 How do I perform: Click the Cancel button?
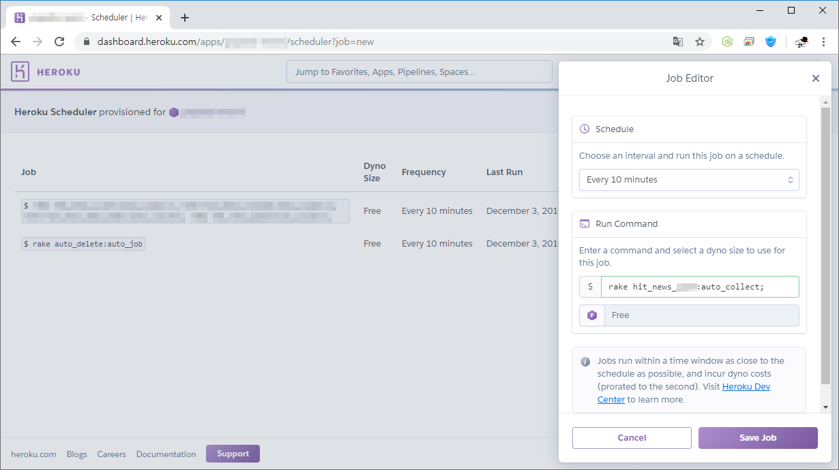point(632,438)
